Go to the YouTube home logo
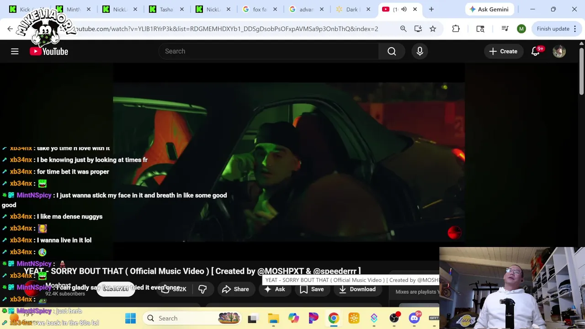The image size is (585, 329). (x=49, y=51)
